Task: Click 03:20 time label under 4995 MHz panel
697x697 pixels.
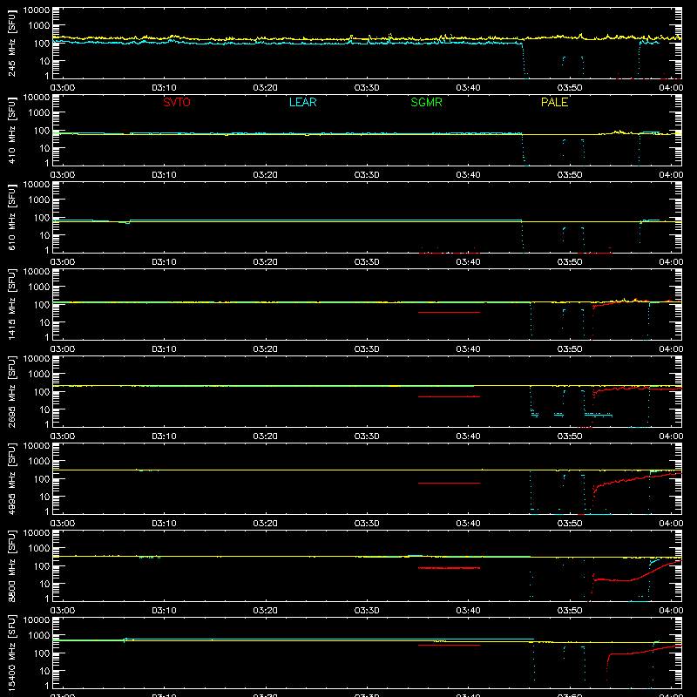Action: [266, 524]
